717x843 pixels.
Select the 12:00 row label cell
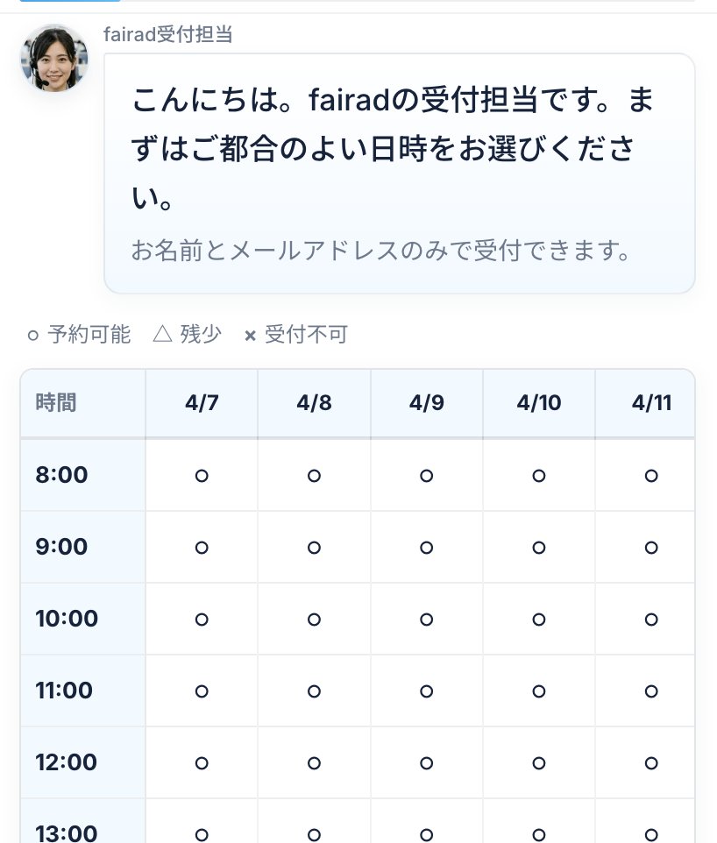coord(66,762)
